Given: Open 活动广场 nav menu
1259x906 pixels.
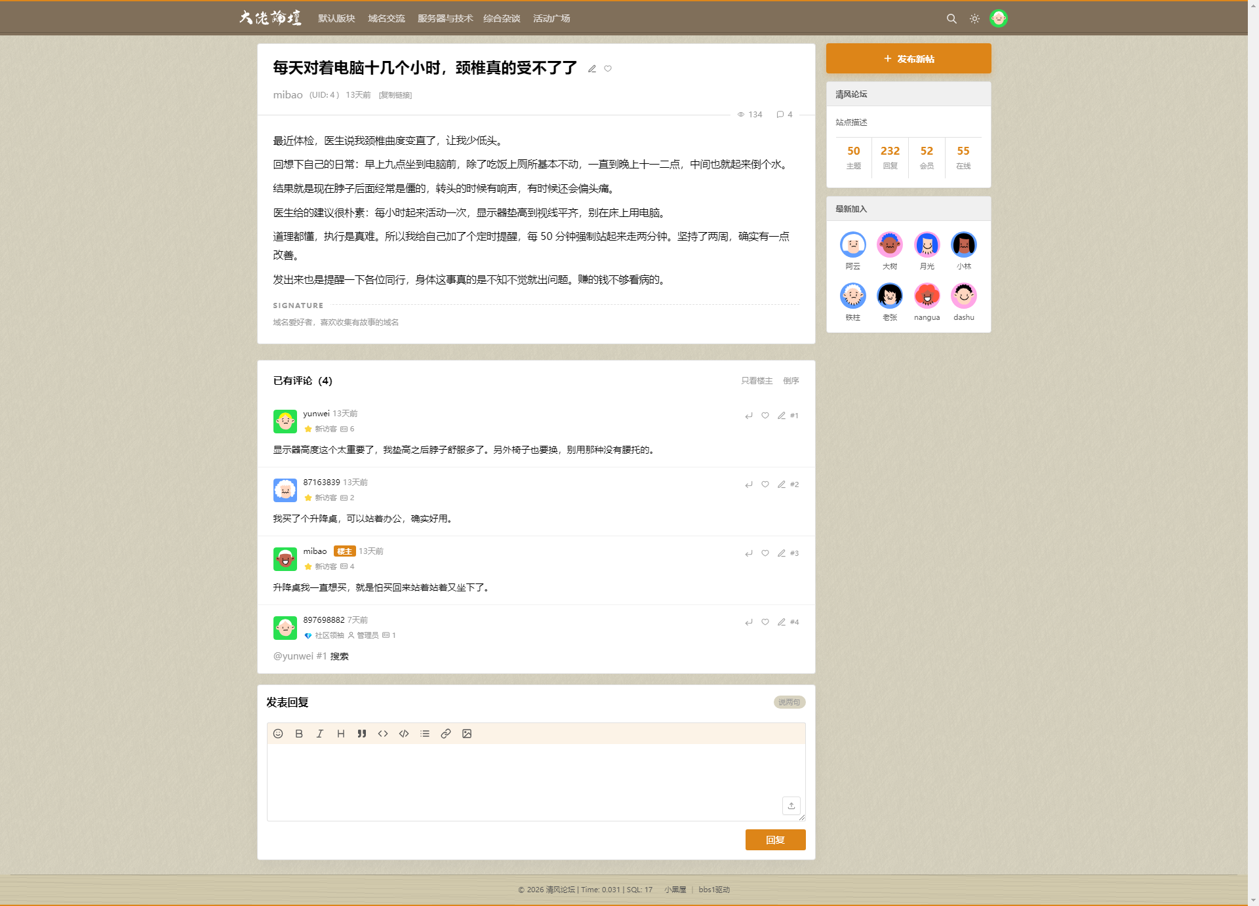Looking at the screenshot, I should (551, 18).
